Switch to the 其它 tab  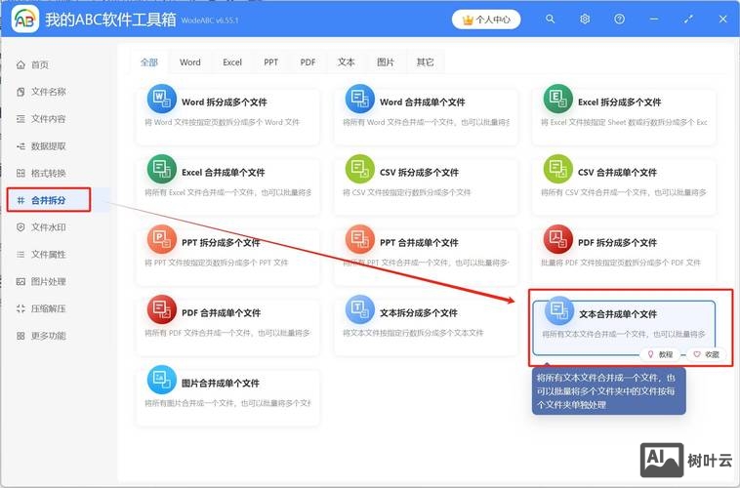pyautogui.click(x=425, y=62)
